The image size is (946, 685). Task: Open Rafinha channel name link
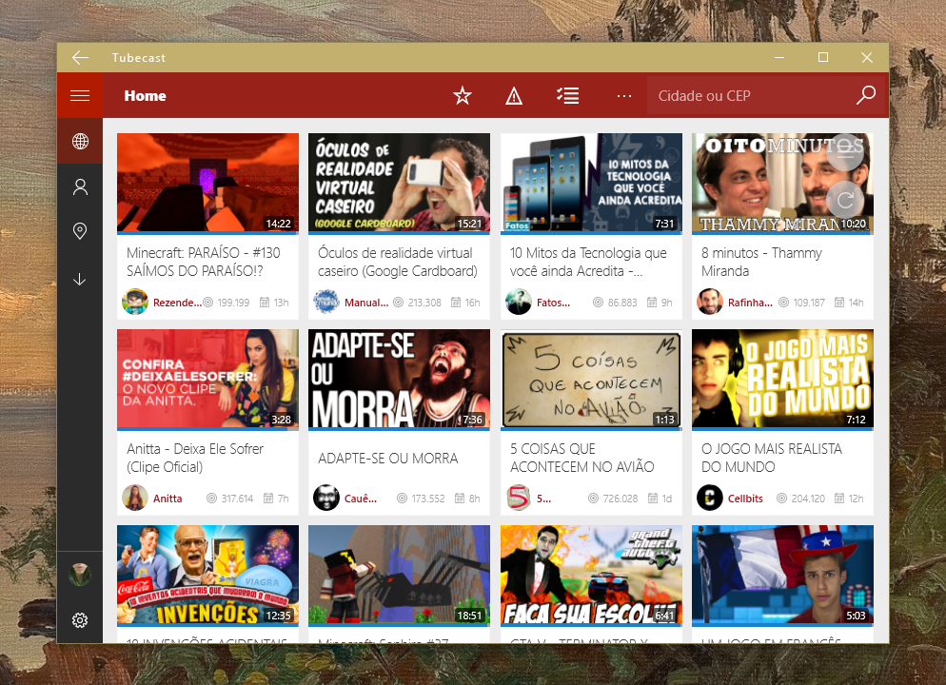pos(750,303)
